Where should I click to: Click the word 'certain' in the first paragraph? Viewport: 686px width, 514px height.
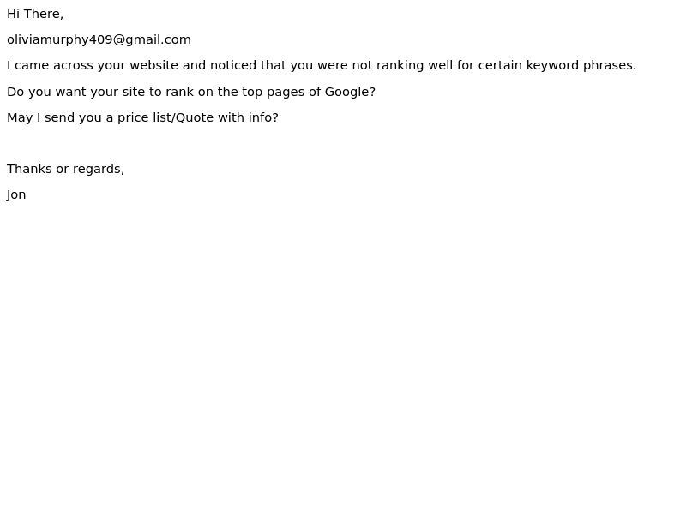click(x=500, y=65)
